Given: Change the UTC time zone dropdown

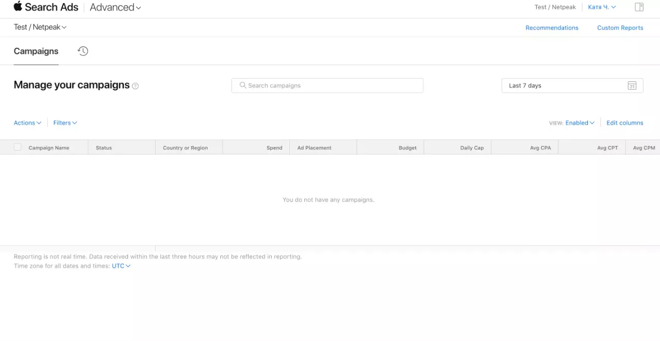Looking at the screenshot, I should click(121, 266).
